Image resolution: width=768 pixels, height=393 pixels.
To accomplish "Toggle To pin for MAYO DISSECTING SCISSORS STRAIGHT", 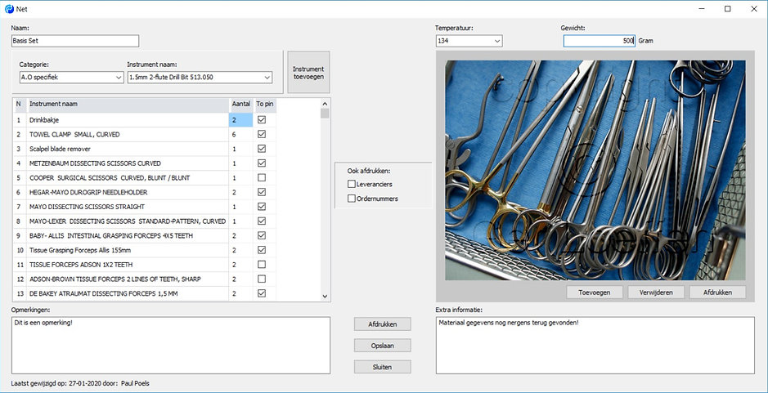I will 262,207.
